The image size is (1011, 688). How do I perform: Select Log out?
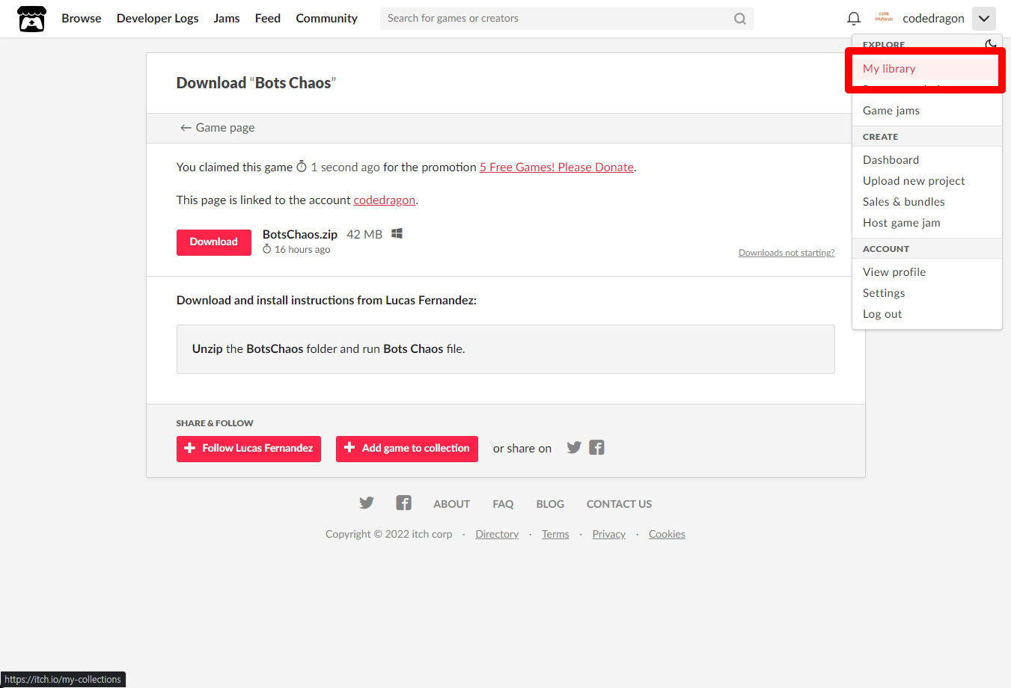(x=927, y=314)
